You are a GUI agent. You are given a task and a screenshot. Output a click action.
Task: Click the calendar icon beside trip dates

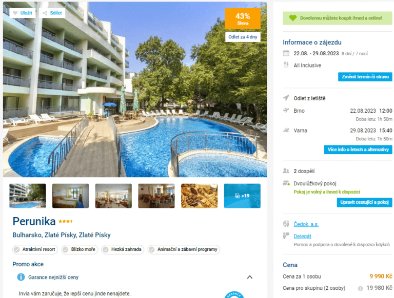(x=286, y=53)
